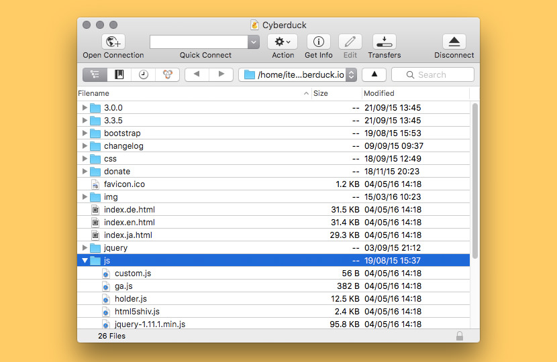The height and width of the screenshot is (362, 557).
Task: Select the index.de.html file icon
Action: pos(95,210)
